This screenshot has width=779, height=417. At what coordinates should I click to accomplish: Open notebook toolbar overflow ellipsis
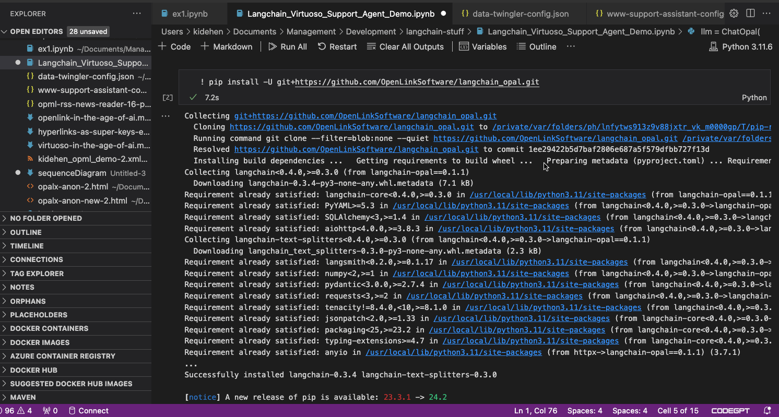coord(571,46)
